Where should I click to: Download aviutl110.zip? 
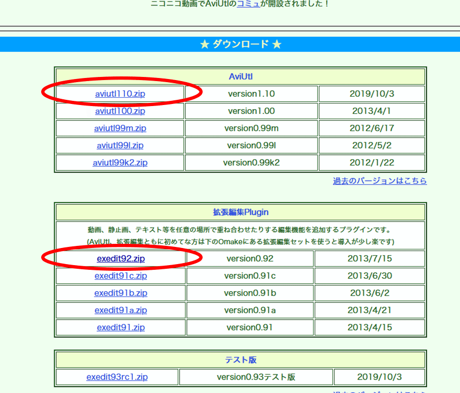[x=120, y=94]
